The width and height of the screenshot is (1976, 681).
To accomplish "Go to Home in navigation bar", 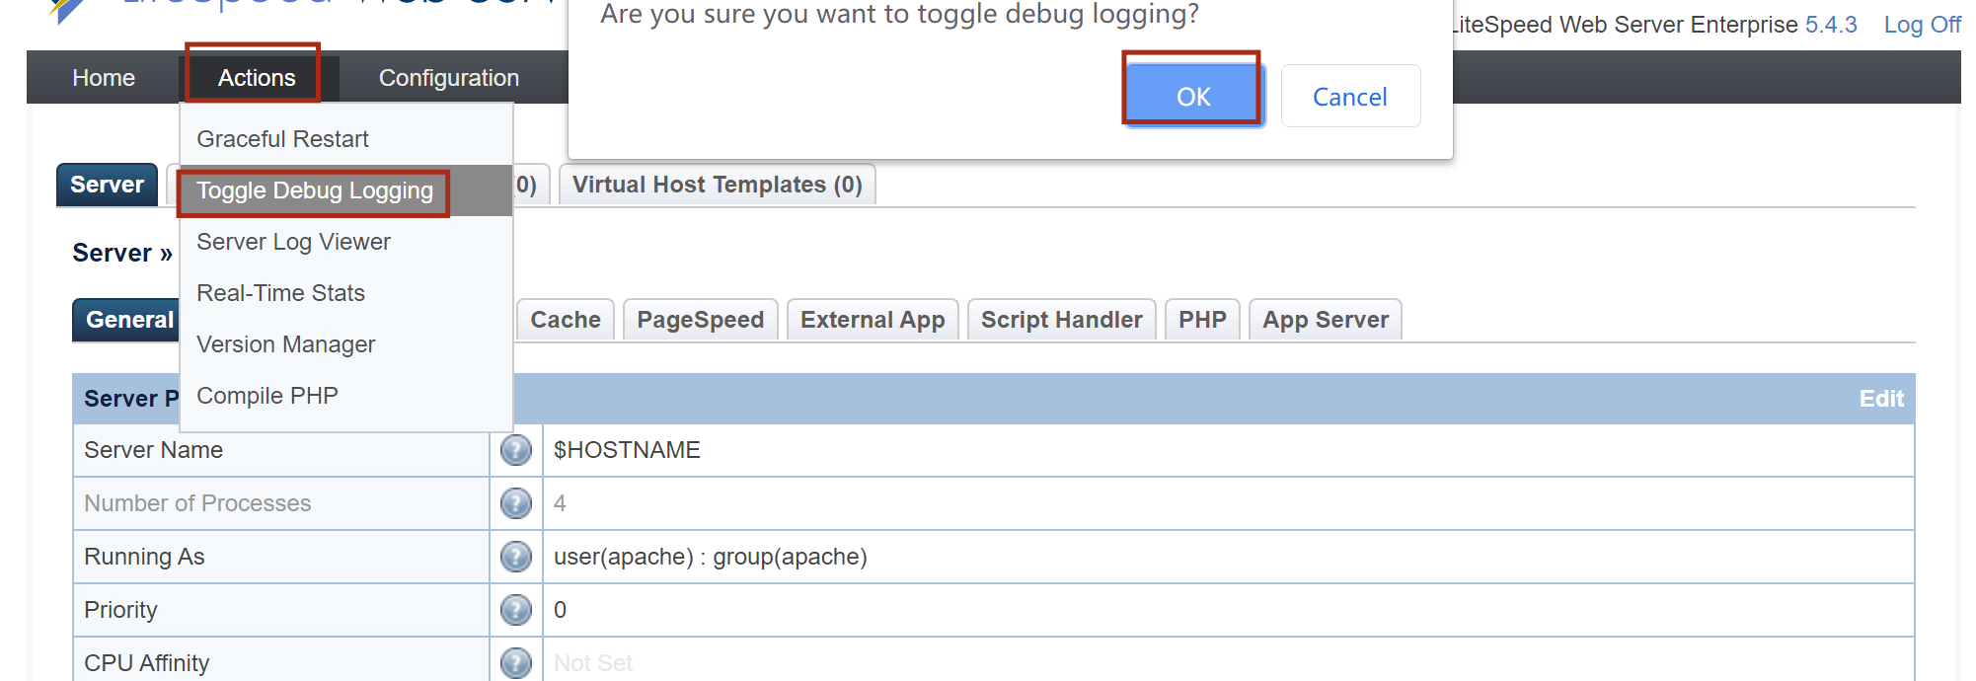I will pyautogui.click(x=104, y=78).
